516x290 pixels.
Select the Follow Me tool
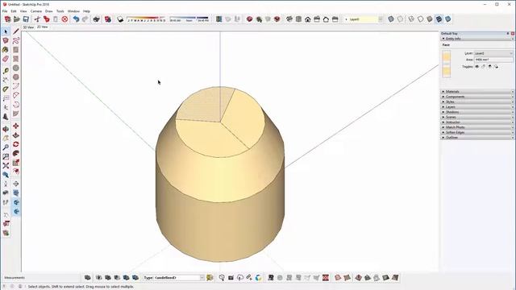pos(16,154)
